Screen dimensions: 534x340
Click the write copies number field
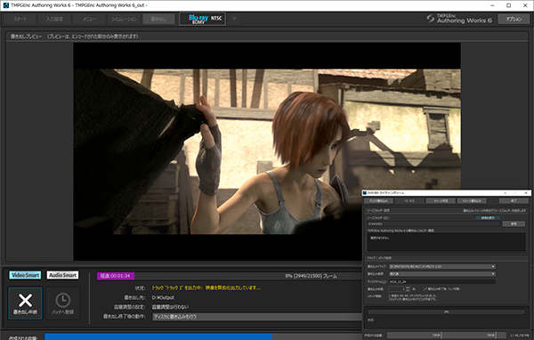(x=397, y=289)
